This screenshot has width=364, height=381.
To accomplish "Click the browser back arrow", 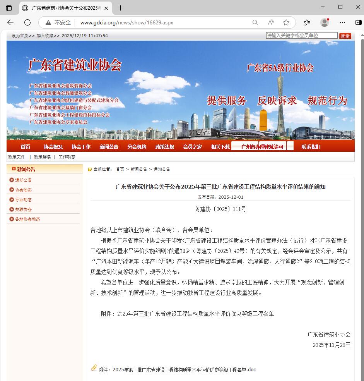I will 10,22.
